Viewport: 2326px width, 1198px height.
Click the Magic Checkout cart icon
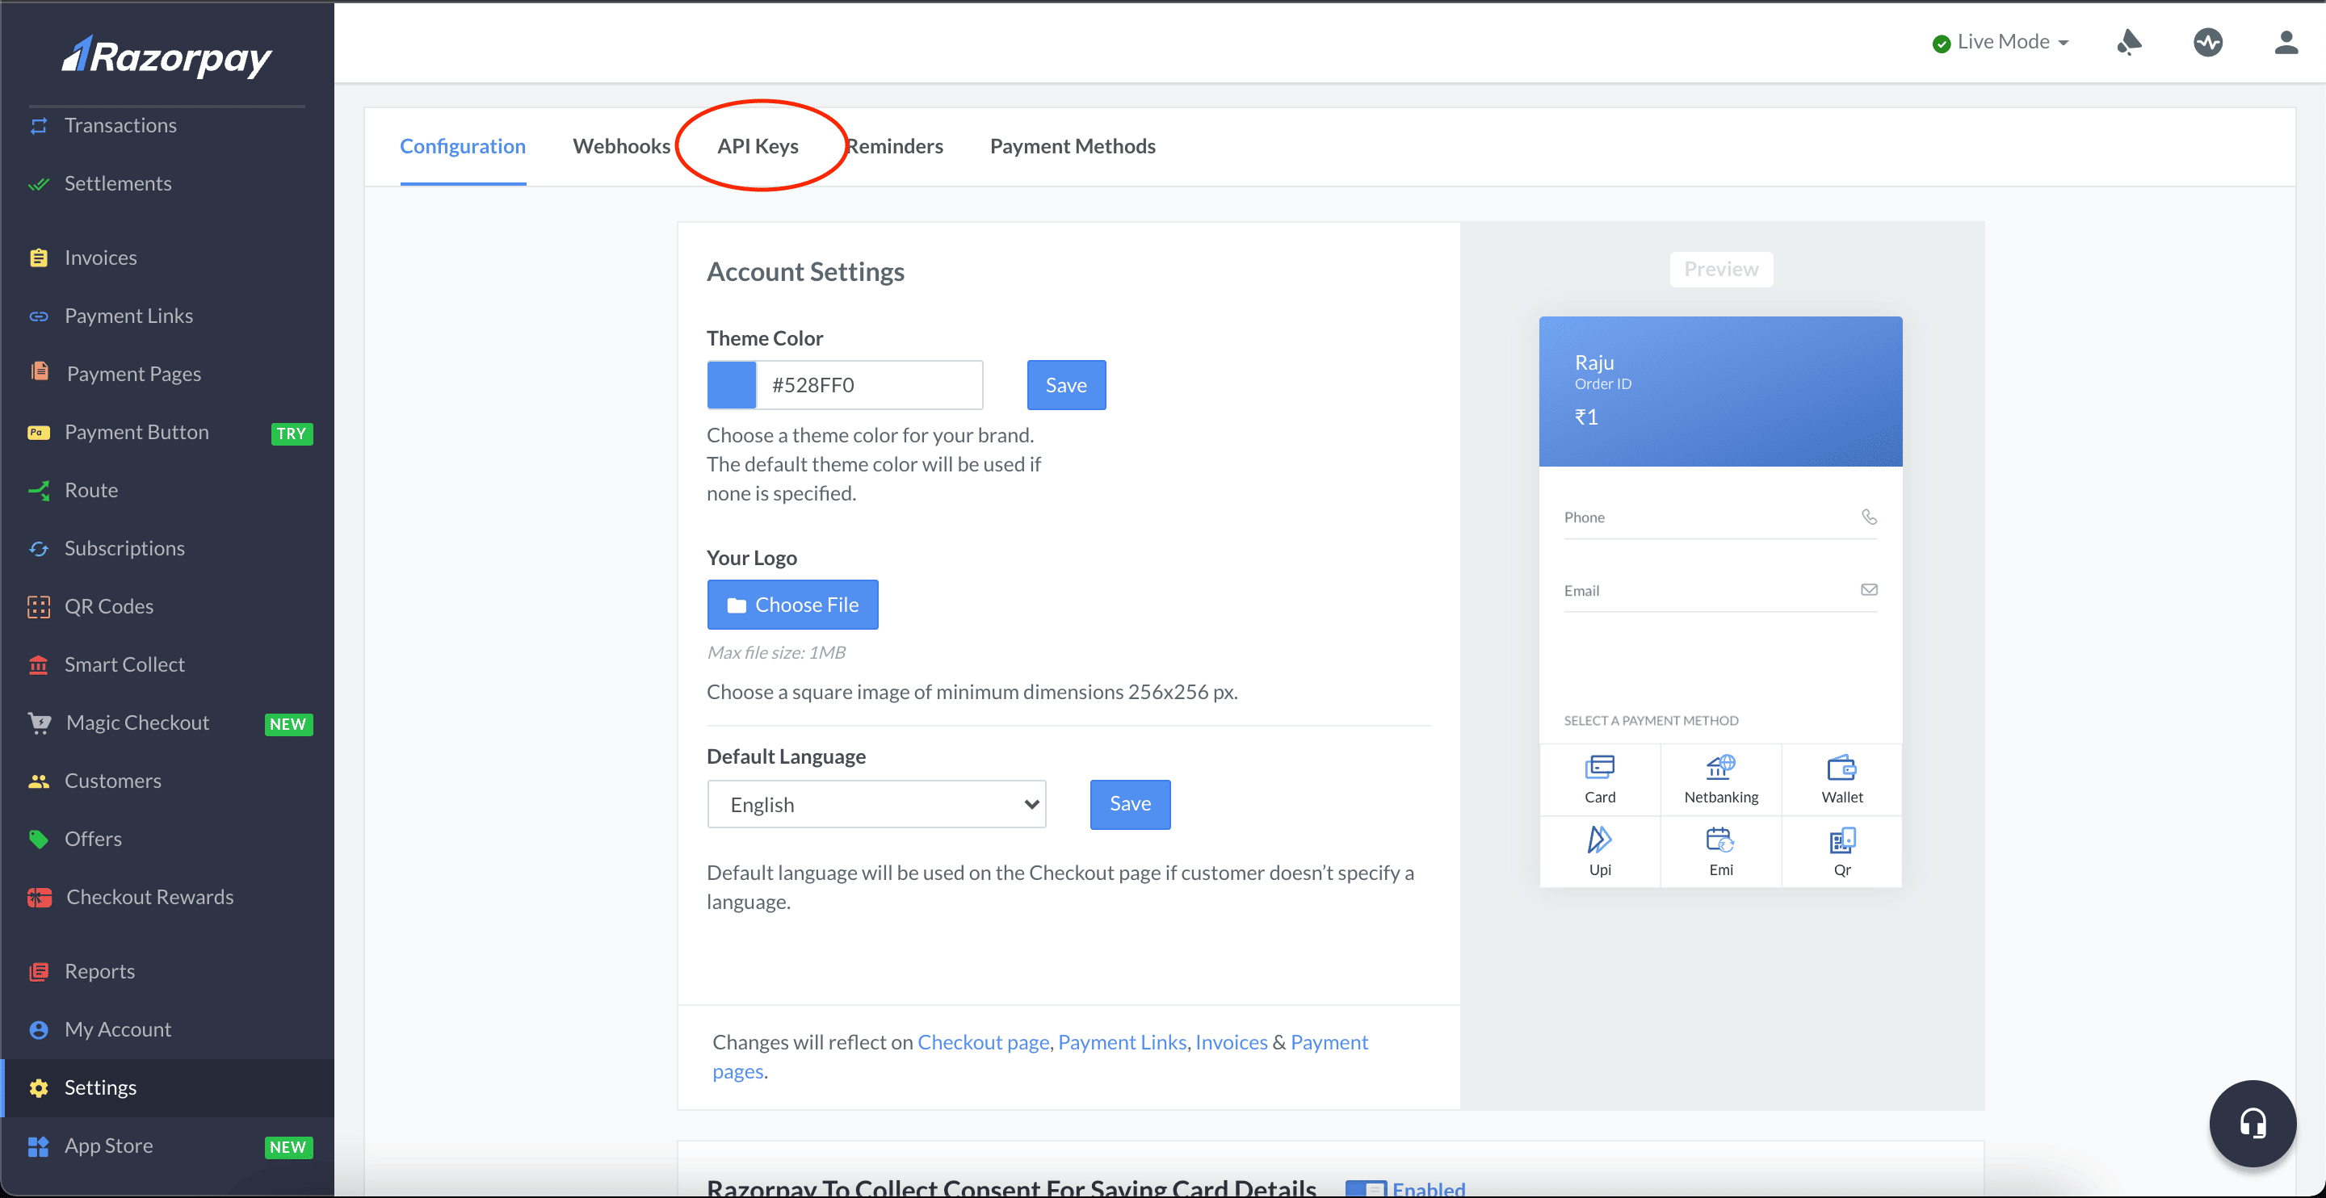[40, 723]
